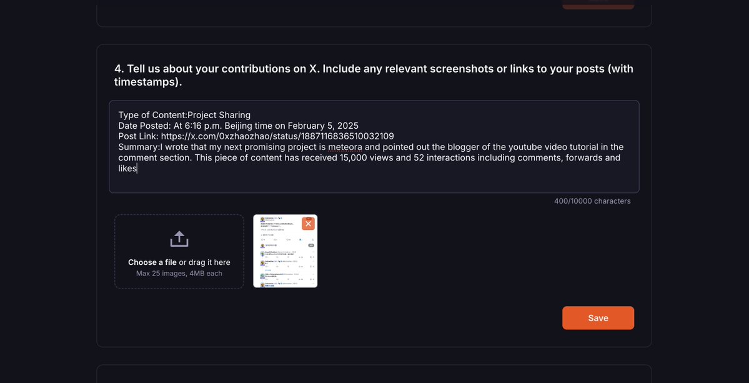
Task: Click question 4 heading text
Action: click(x=374, y=75)
